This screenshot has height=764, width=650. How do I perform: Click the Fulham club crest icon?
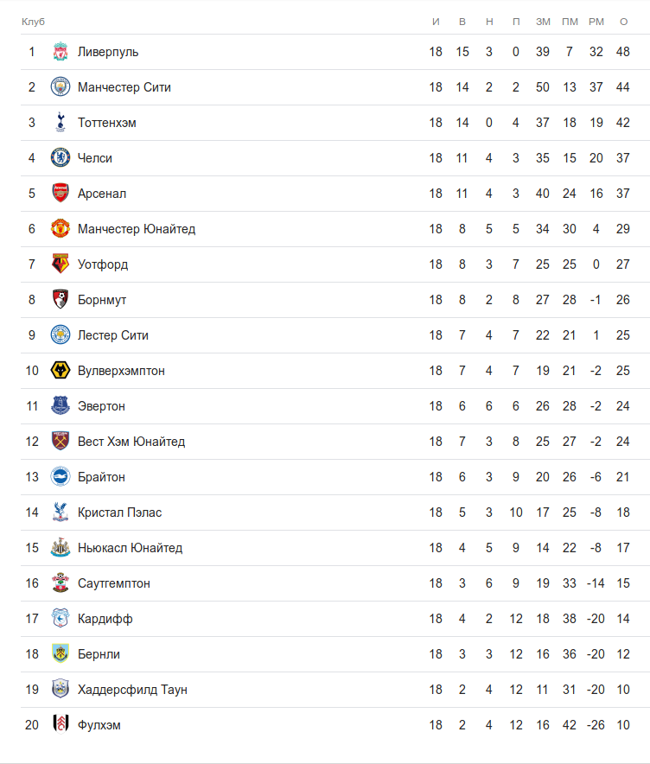pyautogui.click(x=60, y=725)
